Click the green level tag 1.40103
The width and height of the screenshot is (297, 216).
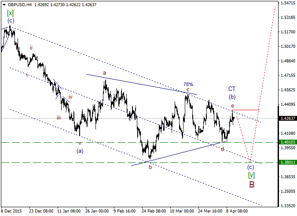point(288,142)
